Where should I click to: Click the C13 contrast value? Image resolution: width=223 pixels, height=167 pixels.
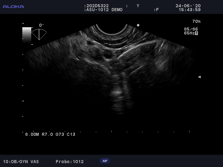(x=71, y=134)
